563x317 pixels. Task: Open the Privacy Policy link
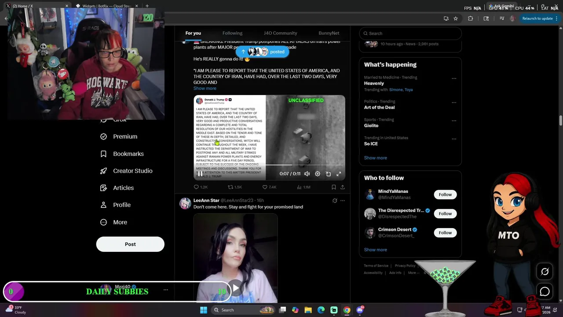click(x=405, y=266)
